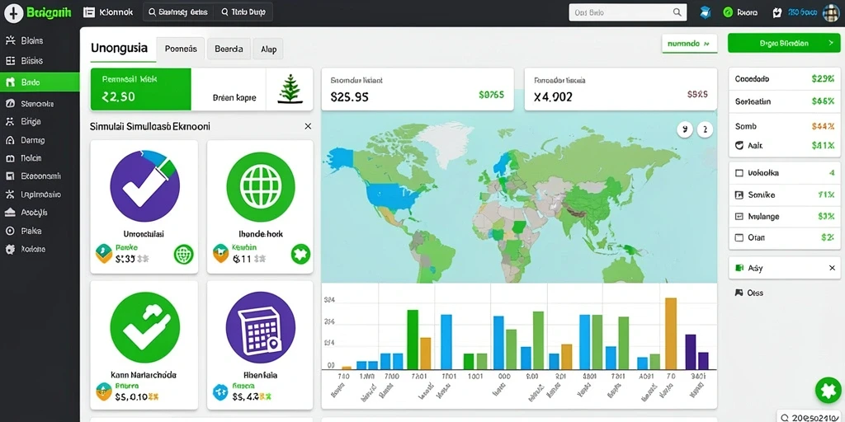Select the purple calendar Hbenlaia icon

pos(260,327)
